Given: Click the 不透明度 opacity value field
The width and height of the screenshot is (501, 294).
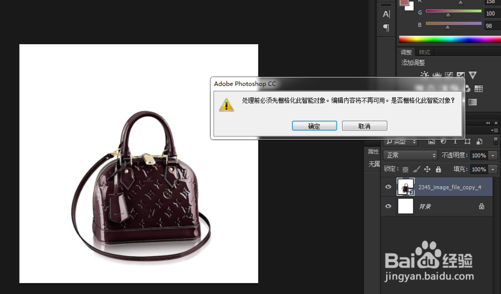Looking at the screenshot, I should (478, 156).
